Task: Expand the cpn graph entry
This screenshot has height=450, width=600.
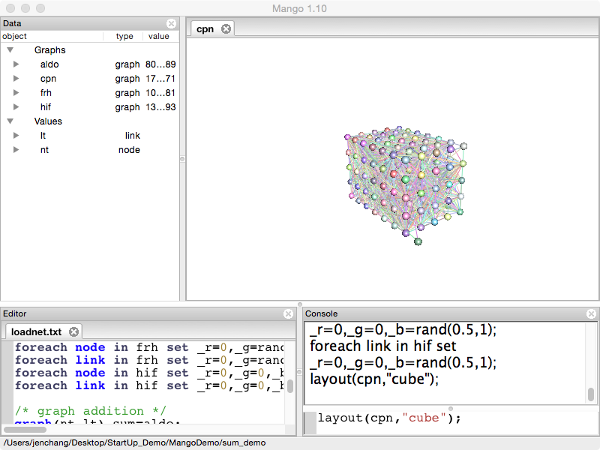Action: (x=16, y=79)
